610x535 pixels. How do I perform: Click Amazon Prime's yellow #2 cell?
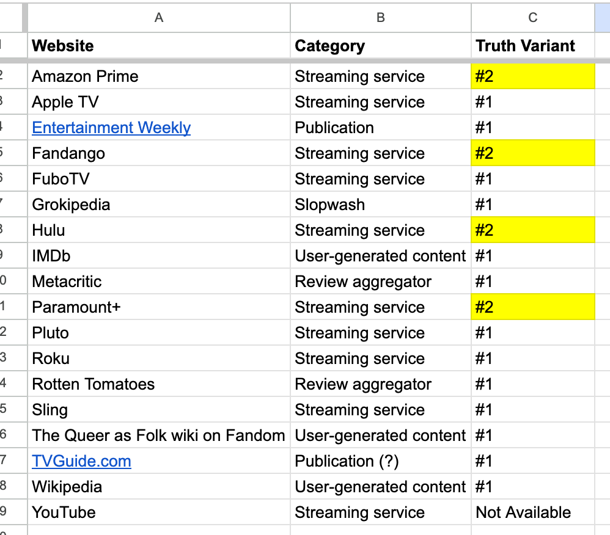pyautogui.click(x=533, y=76)
